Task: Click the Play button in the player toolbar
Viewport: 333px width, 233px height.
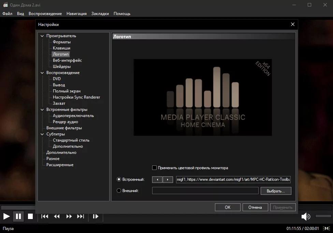Action: [6, 216]
